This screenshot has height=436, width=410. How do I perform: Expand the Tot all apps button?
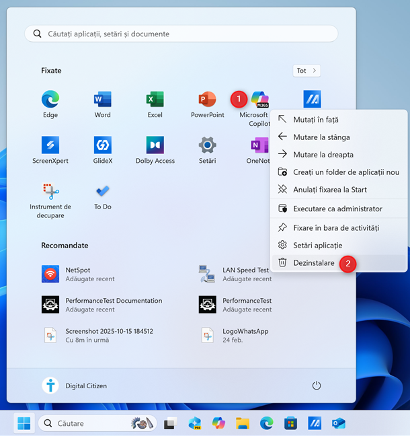click(x=306, y=71)
